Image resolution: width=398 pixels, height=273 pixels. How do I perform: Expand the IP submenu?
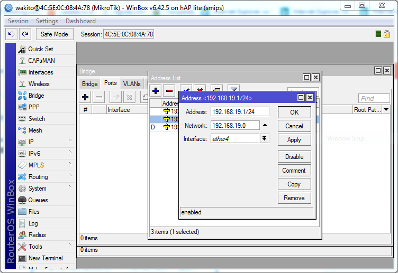70,142
